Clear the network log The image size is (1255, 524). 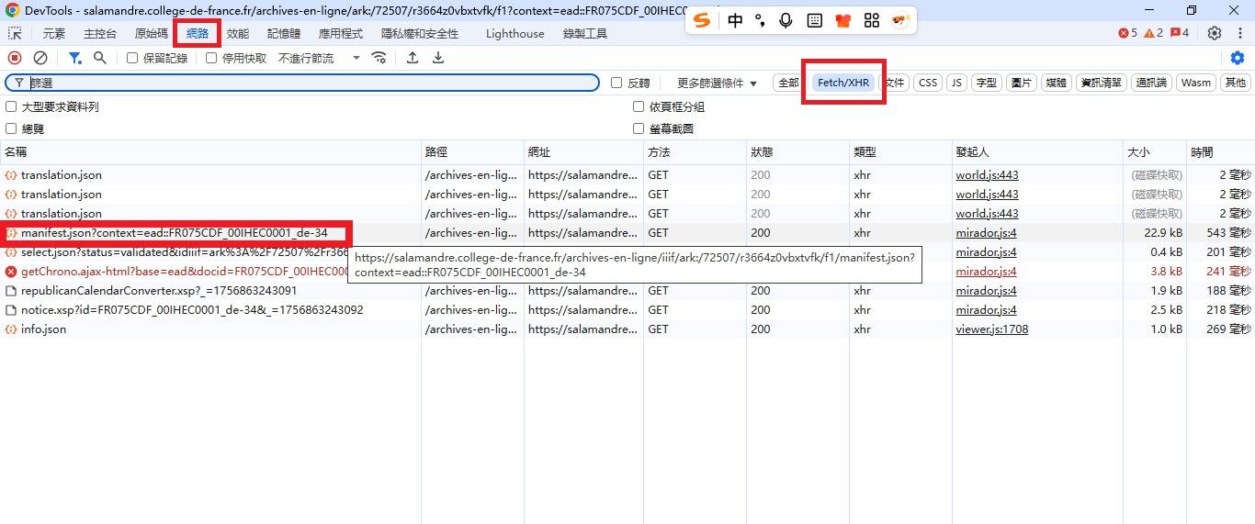click(40, 58)
